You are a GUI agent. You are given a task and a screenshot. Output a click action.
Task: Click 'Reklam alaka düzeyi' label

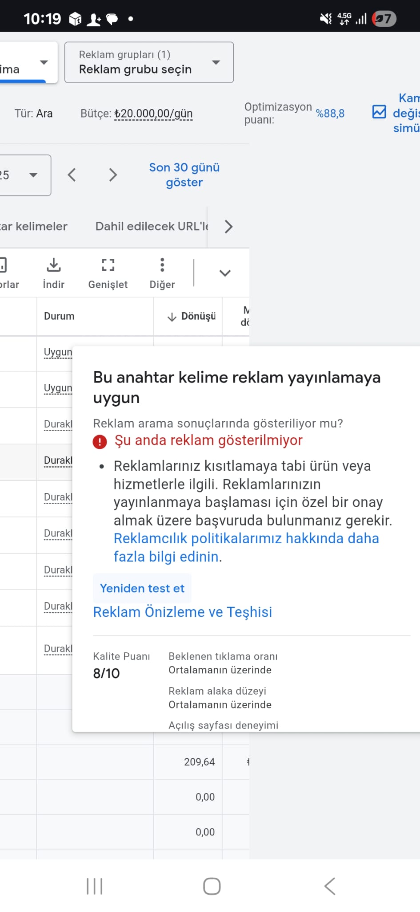click(x=217, y=691)
